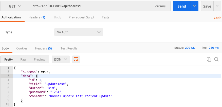Click the "board1 update test content update" value
The height and width of the screenshot is (107, 222).
80,96
